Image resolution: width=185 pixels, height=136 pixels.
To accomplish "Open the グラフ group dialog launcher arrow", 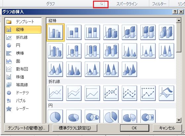I will click(101, 4).
